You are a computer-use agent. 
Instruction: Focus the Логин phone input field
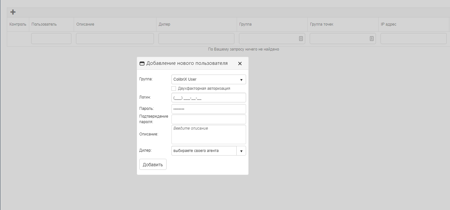click(209, 98)
